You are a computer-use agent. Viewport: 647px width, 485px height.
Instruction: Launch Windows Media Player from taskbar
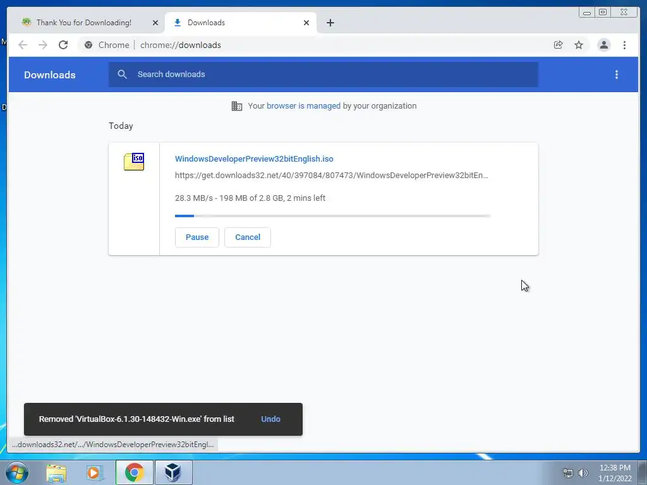94,473
